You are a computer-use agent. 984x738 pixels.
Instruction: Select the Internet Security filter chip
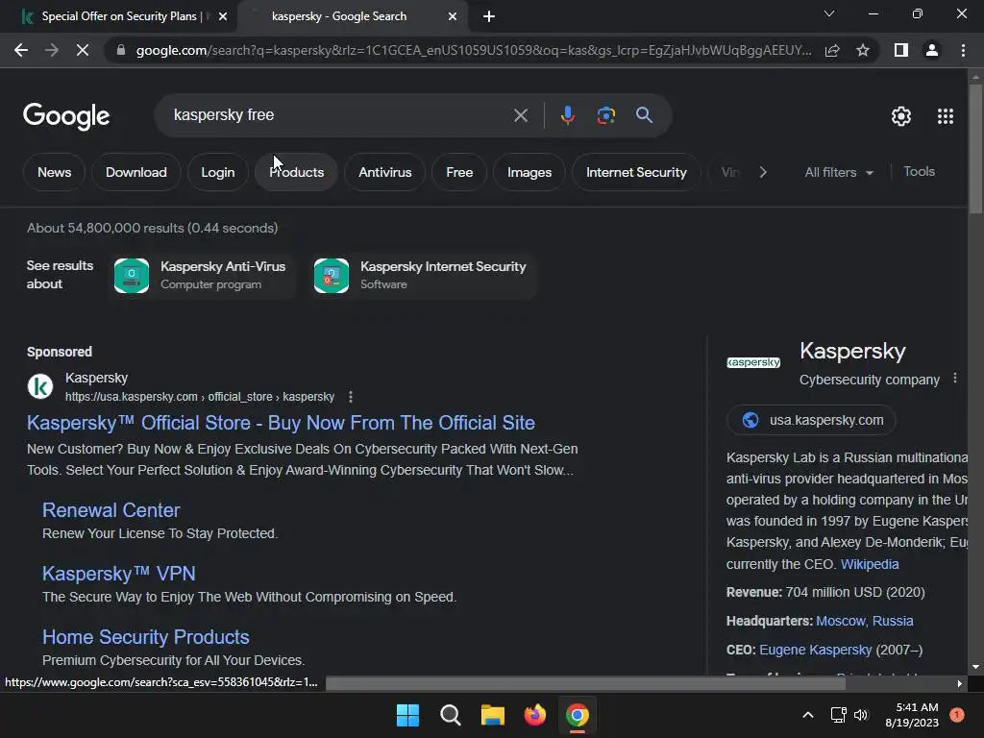point(636,172)
